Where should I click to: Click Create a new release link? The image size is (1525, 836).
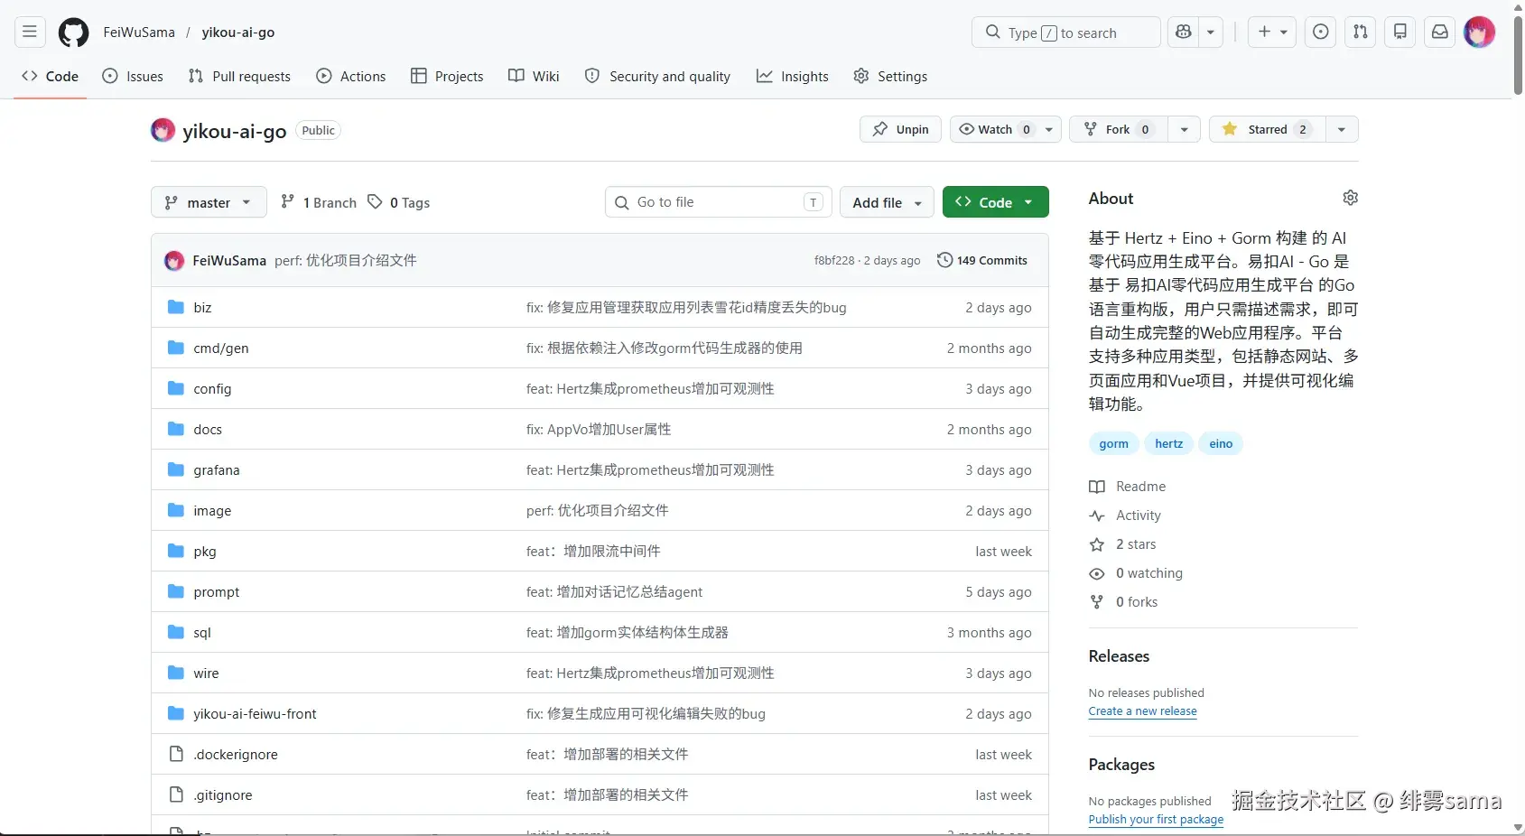click(x=1142, y=711)
